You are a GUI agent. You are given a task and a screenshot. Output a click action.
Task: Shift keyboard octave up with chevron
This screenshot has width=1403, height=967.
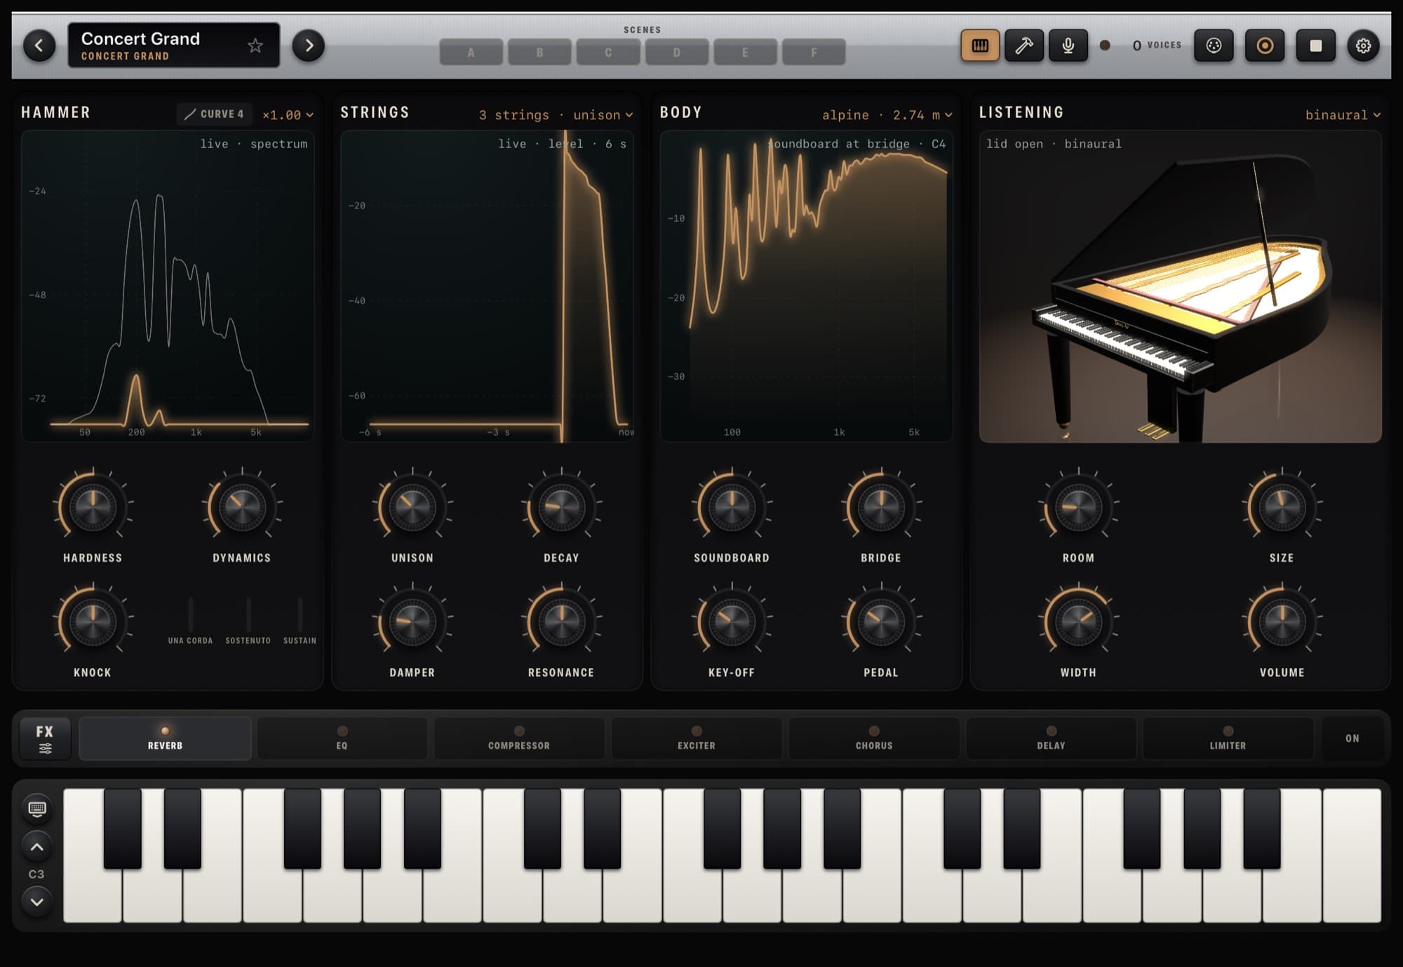click(37, 847)
